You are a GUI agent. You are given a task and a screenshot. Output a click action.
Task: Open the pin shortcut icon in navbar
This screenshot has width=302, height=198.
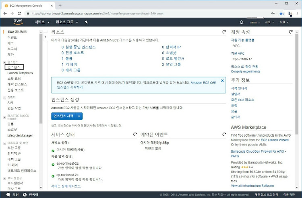coord(86,22)
